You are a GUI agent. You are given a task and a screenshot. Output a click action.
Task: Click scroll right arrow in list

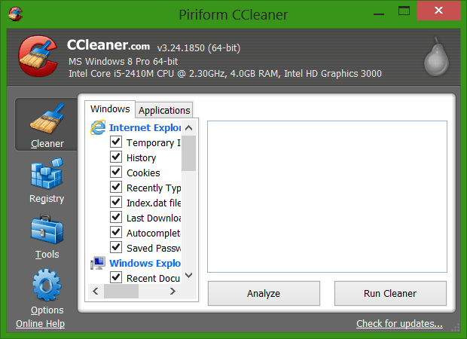(x=172, y=291)
